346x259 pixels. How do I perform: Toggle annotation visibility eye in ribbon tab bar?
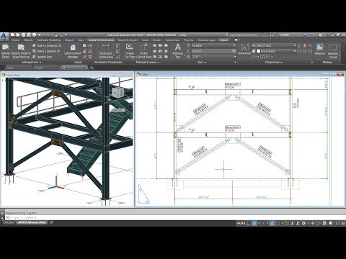236,40
